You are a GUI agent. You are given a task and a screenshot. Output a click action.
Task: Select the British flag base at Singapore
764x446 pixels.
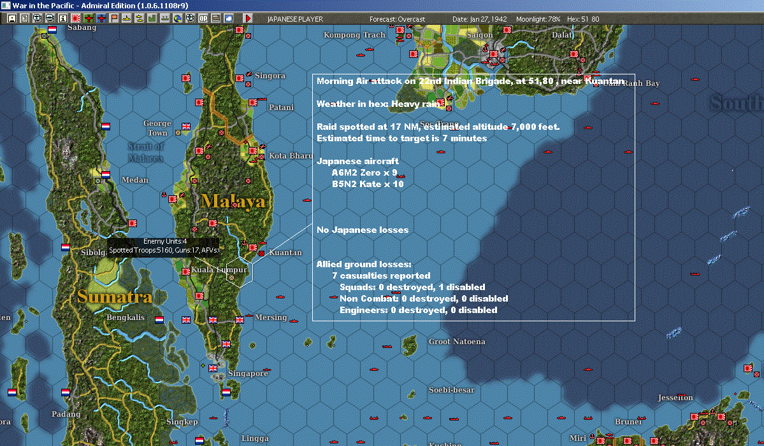pyautogui.click(x=212, y=368)
